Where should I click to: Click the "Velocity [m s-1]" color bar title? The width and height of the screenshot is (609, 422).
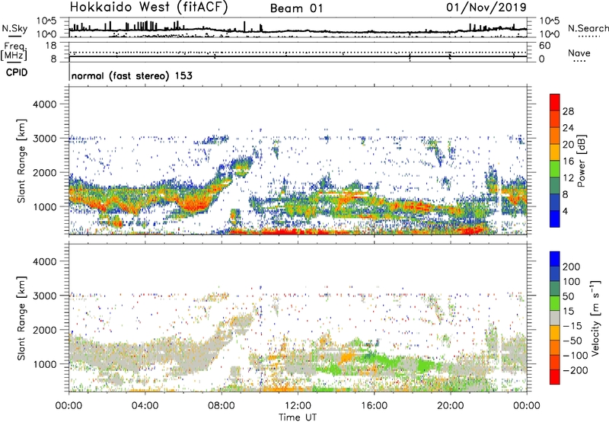(595, 318)
